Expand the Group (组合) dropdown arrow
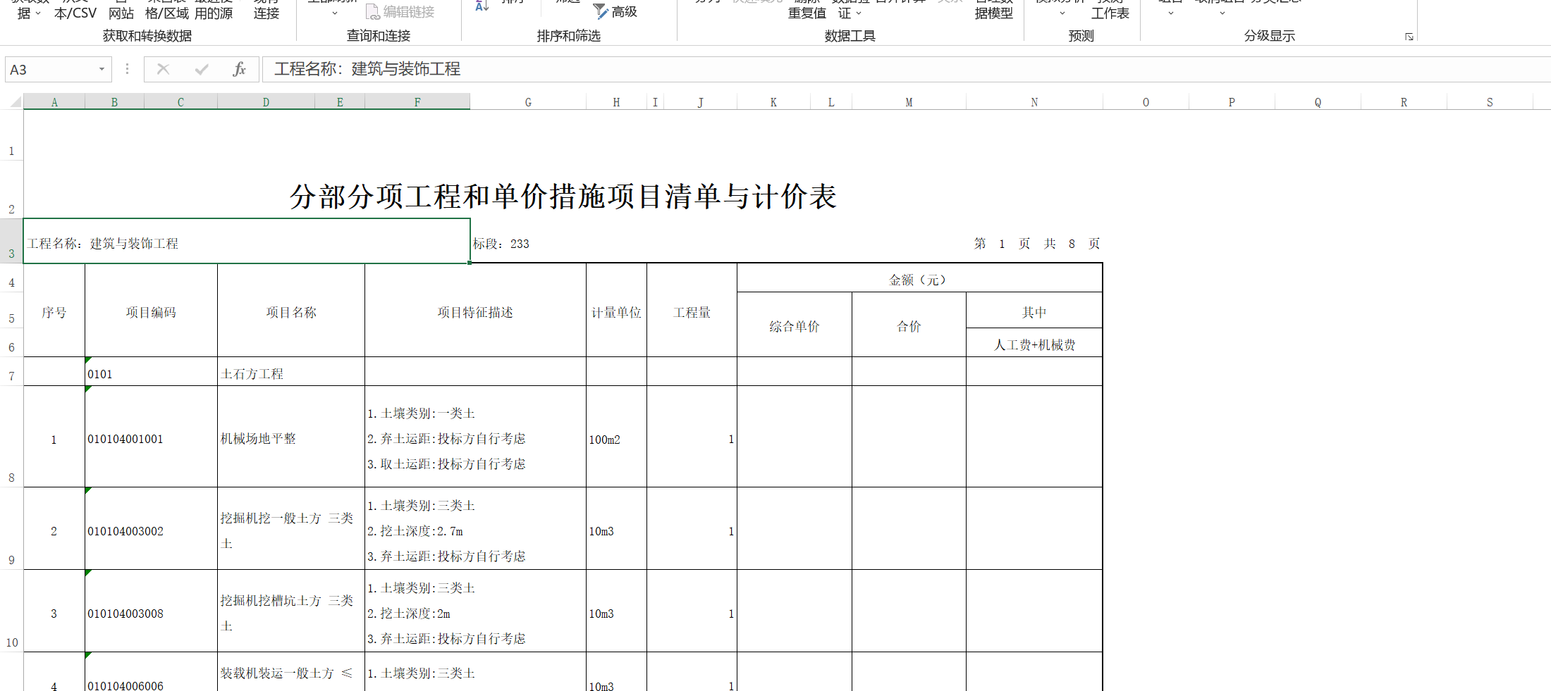The image size is (1551, 691). click(1171, 13)
